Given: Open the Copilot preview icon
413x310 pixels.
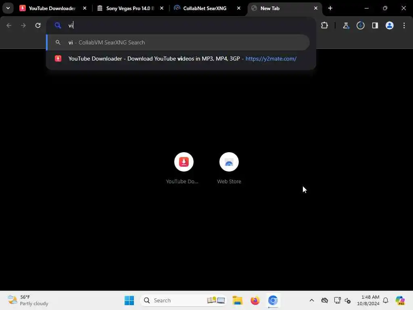Looking at the screenshot, I should tap(400, 300).
